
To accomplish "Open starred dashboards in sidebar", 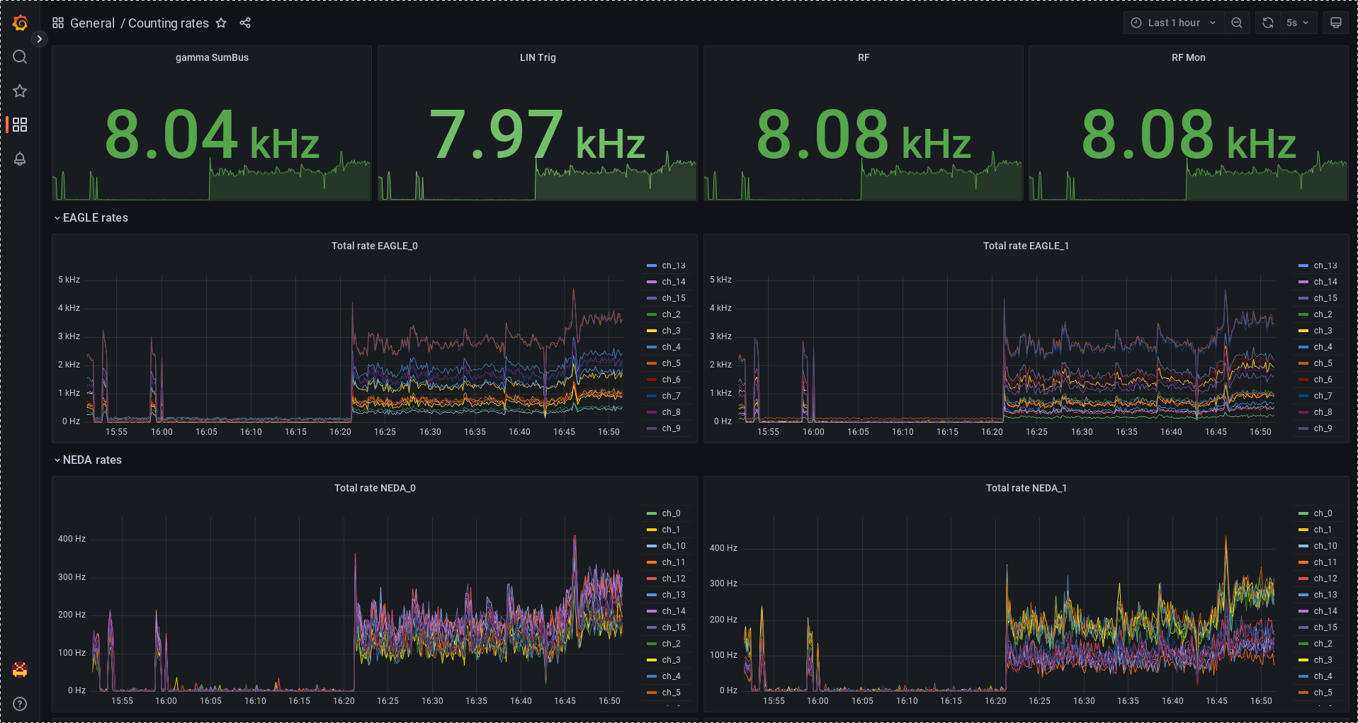I will coord(20,91).
